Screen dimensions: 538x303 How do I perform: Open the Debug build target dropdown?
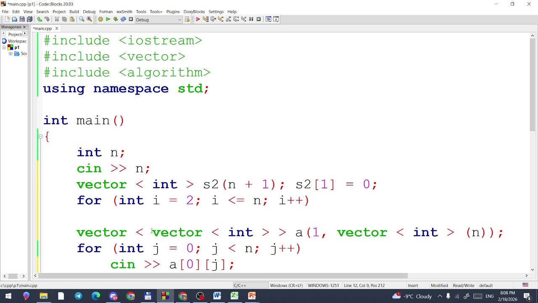point(159,20)
